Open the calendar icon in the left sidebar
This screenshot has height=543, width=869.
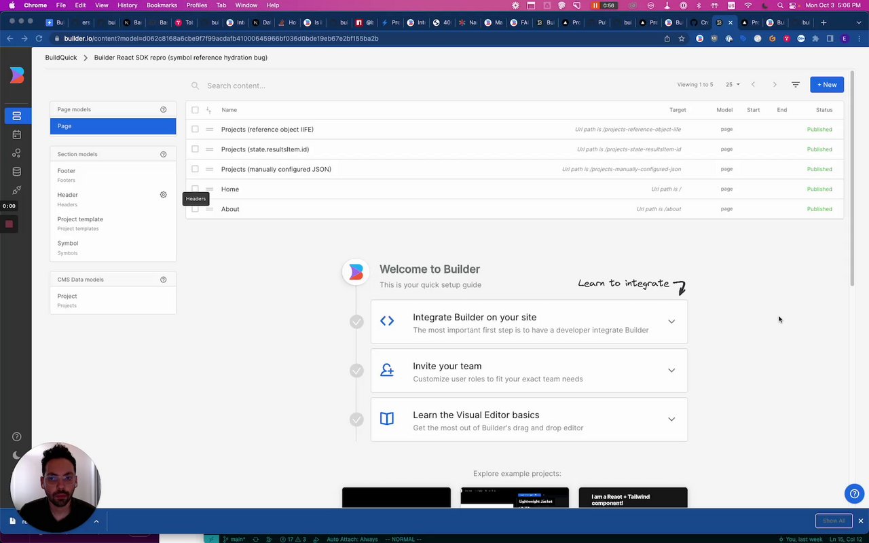[16, 134]
